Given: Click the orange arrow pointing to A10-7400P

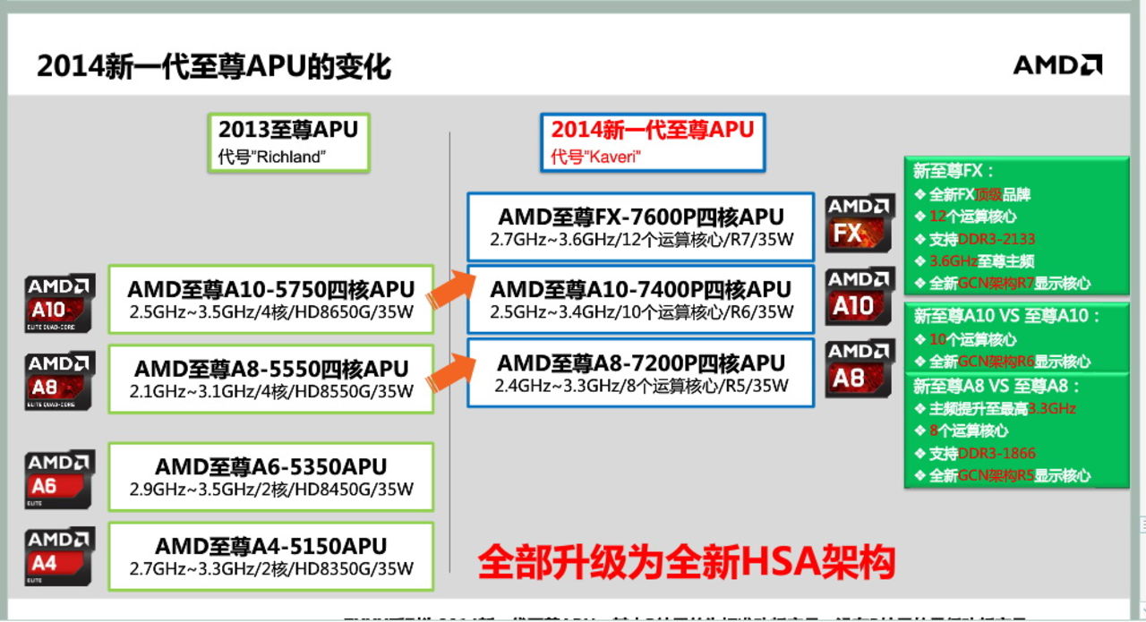Looking at the screenshot, I should [x=450, y=286].
